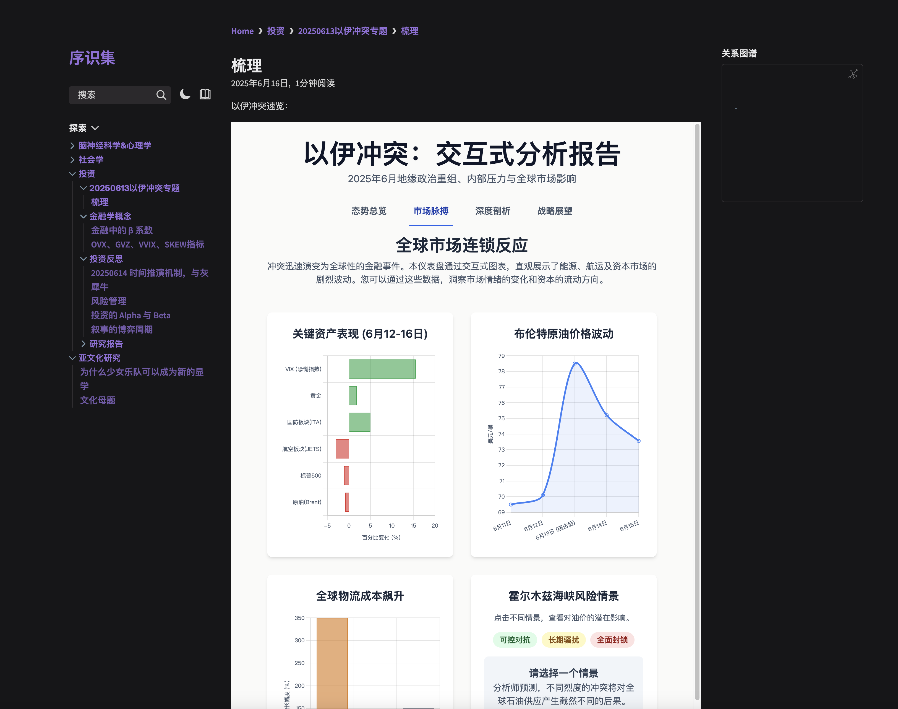Open 20250614 时间推演机制，与灰犀牛 note
898x709 pixels.
pyautogui.click(x=150, y=280)
